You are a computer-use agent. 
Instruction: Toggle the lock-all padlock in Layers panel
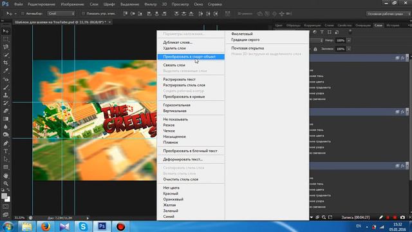(x=315, y=49)
